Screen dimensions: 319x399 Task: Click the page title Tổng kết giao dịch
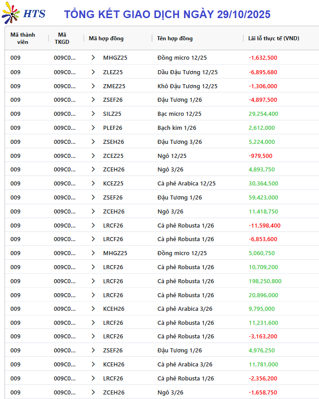click(167, 14)
